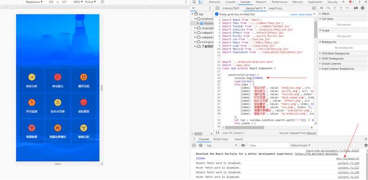Toggle pause on exceptions icon
This screenshot has width=368, height=180.
coord(363,8)
